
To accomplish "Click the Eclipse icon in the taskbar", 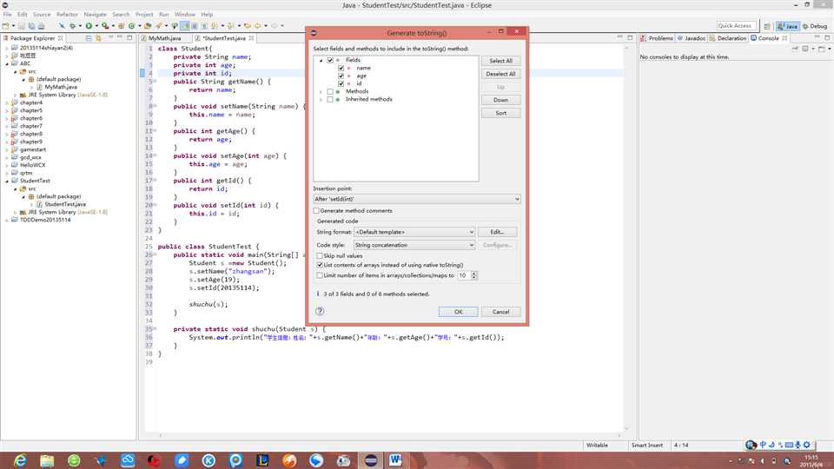I will [371, 460].
